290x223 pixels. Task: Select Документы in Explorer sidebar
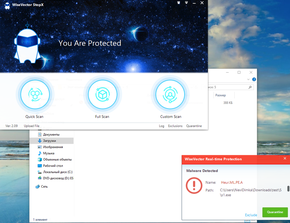[x=52, y=134]
